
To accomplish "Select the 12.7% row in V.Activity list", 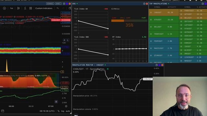I will click(x=193, y=32).
